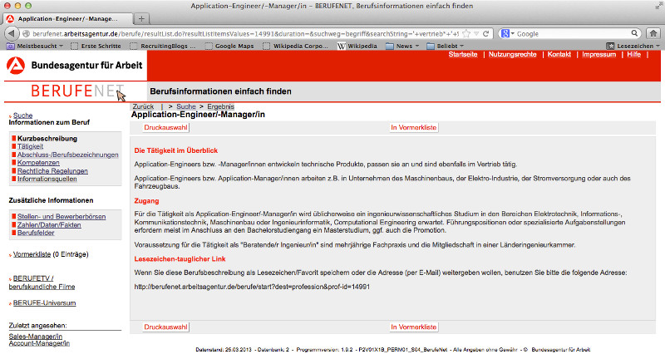Open Rechtliche Regelungen in the sidebar

pos(52,171)
